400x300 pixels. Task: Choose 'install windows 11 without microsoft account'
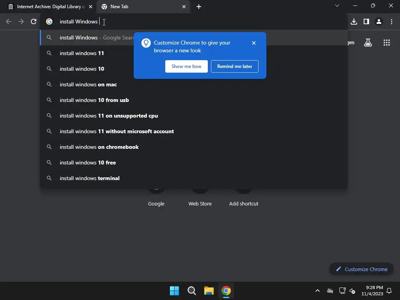[194, 131]
